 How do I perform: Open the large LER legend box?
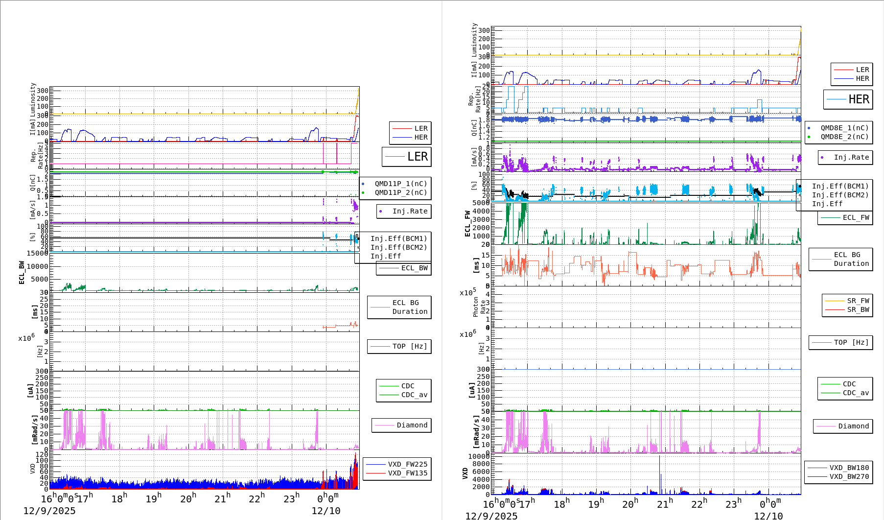pyautogui.click(x=407, y=157)
